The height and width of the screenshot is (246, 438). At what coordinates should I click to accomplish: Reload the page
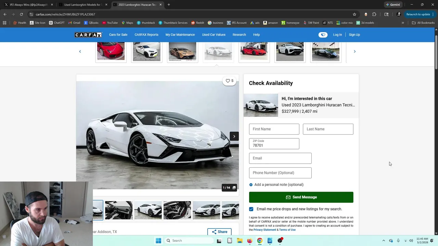tap(21, 14)
